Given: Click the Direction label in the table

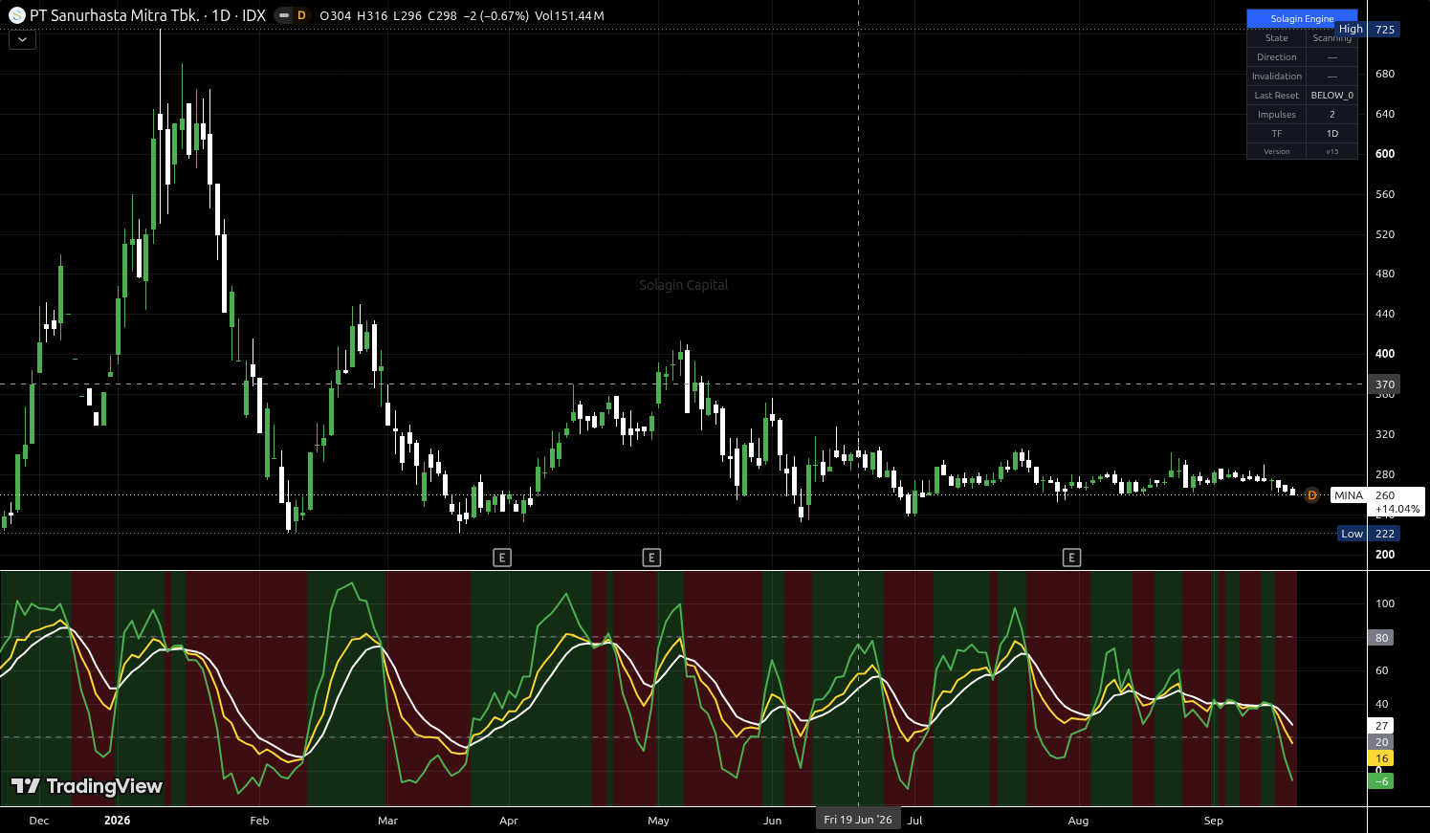Looking at the screenshot, I should point(1276,57).
